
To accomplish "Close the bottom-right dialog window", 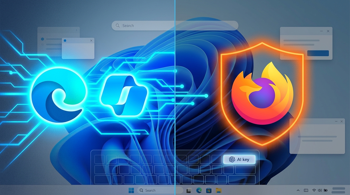I will [x=342, y=122].
